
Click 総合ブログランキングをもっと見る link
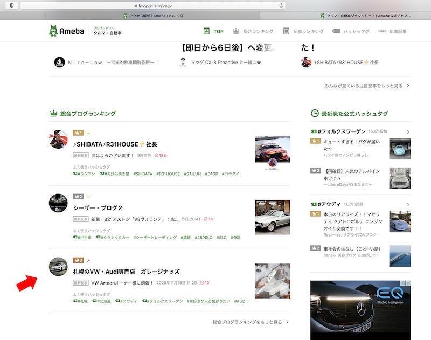coord(251,322)
